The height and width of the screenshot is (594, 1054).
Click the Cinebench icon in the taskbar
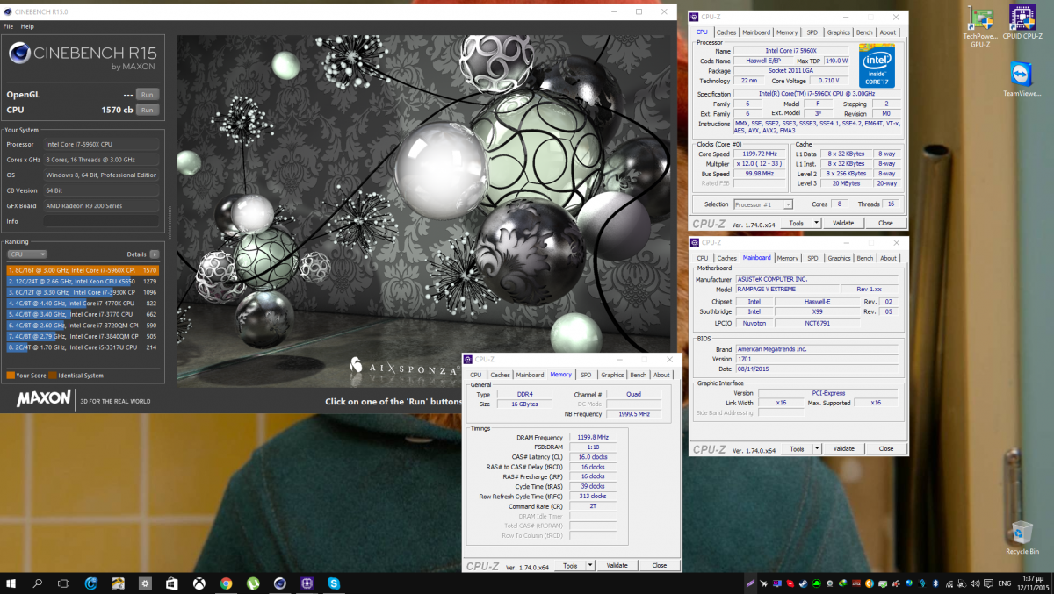[279, 583]
